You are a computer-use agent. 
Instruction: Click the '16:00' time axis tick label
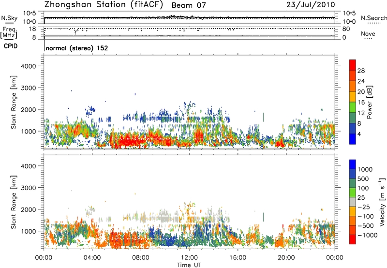tap(238, 258)
